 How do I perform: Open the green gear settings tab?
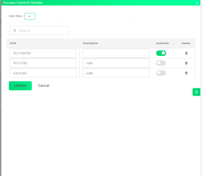click(196, 92)
